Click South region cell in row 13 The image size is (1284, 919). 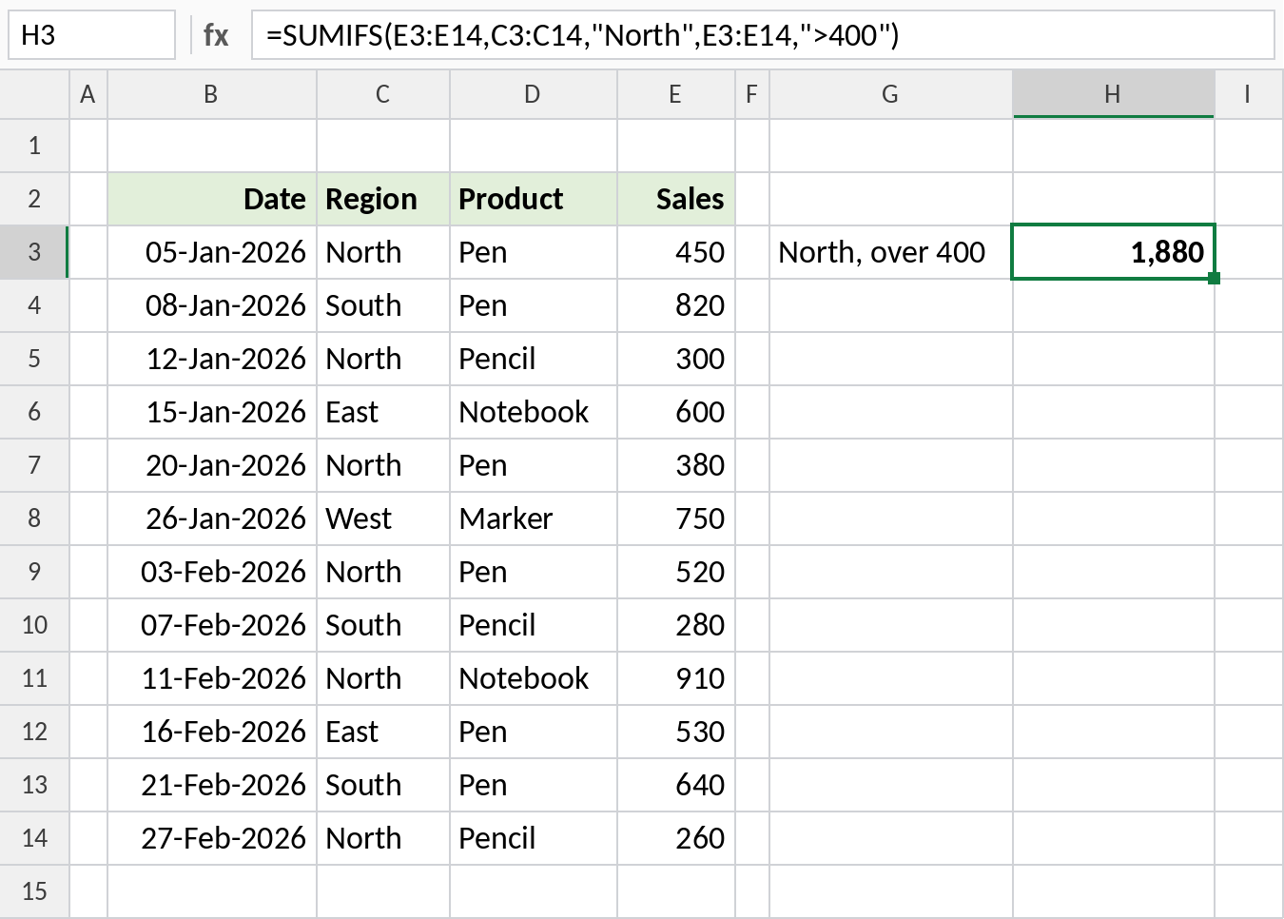[383, 785]
